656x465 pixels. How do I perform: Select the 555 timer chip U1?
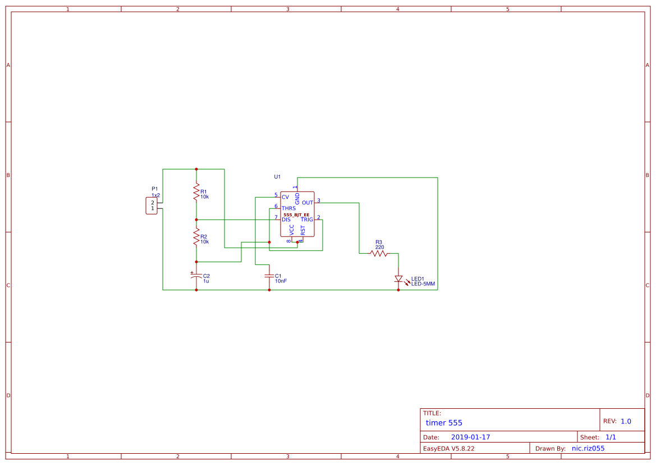point(297,213)
